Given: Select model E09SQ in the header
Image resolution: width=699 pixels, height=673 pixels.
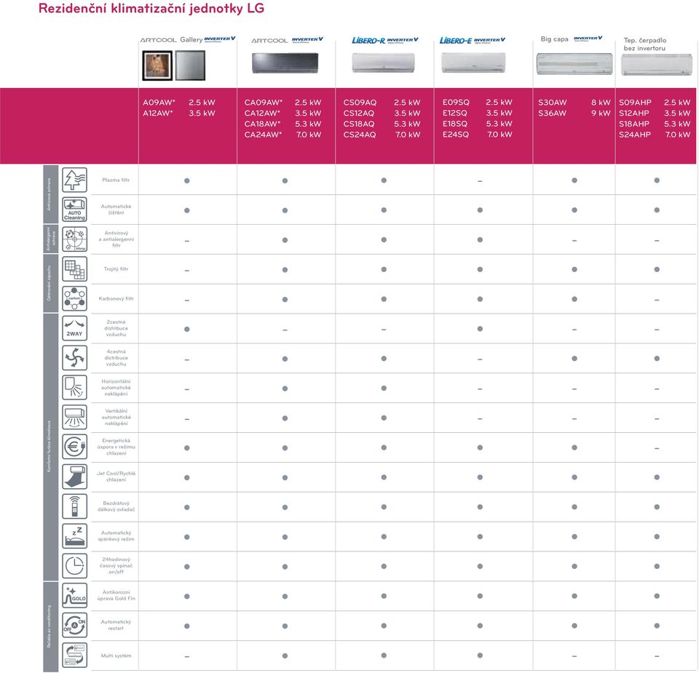Looking at the screenshot, I should [456, 103].
